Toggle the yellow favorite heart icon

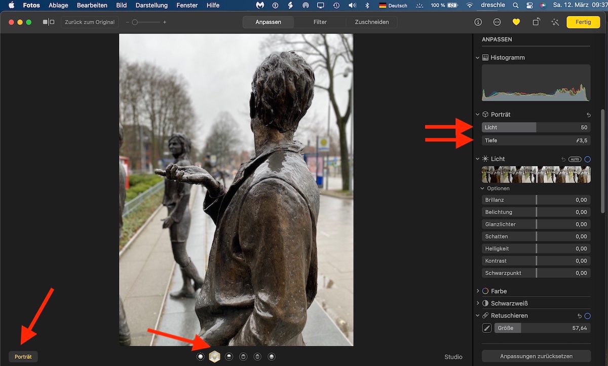point(516,22)
